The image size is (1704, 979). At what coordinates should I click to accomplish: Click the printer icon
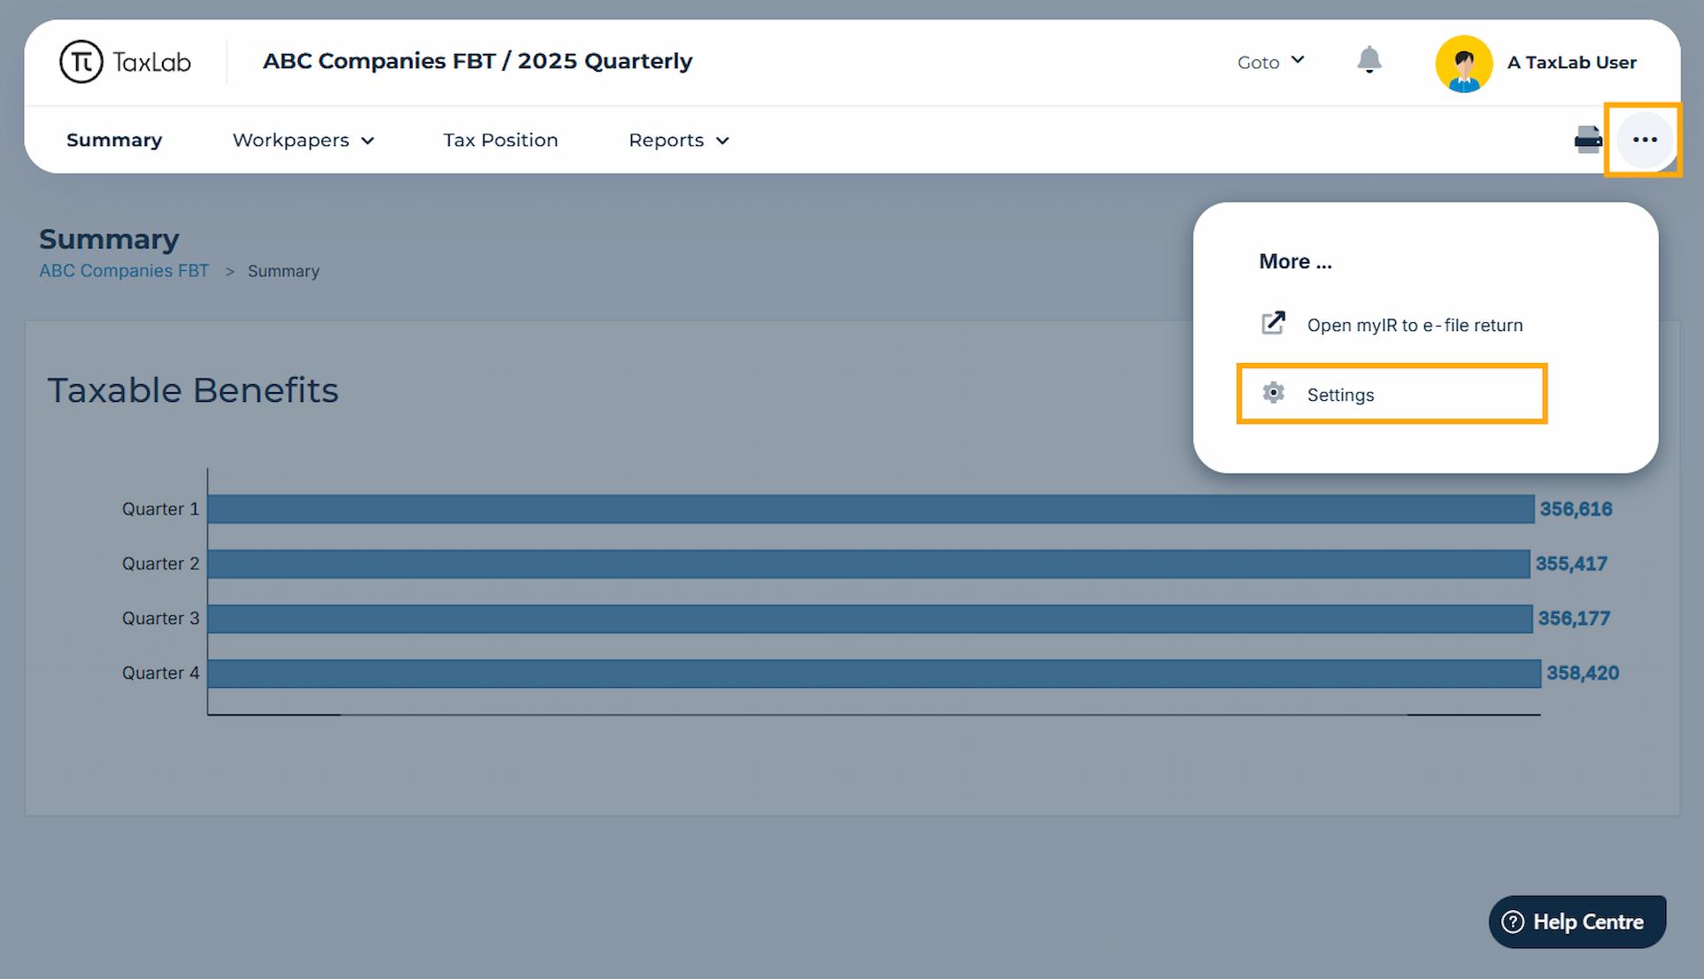1587,140
